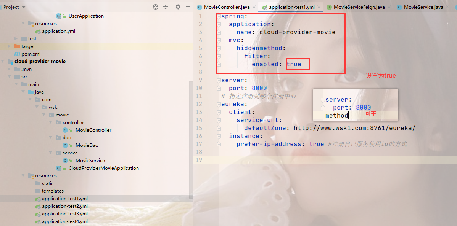Fold the spring block at line 1
The image size is (457, 226).
219,16
